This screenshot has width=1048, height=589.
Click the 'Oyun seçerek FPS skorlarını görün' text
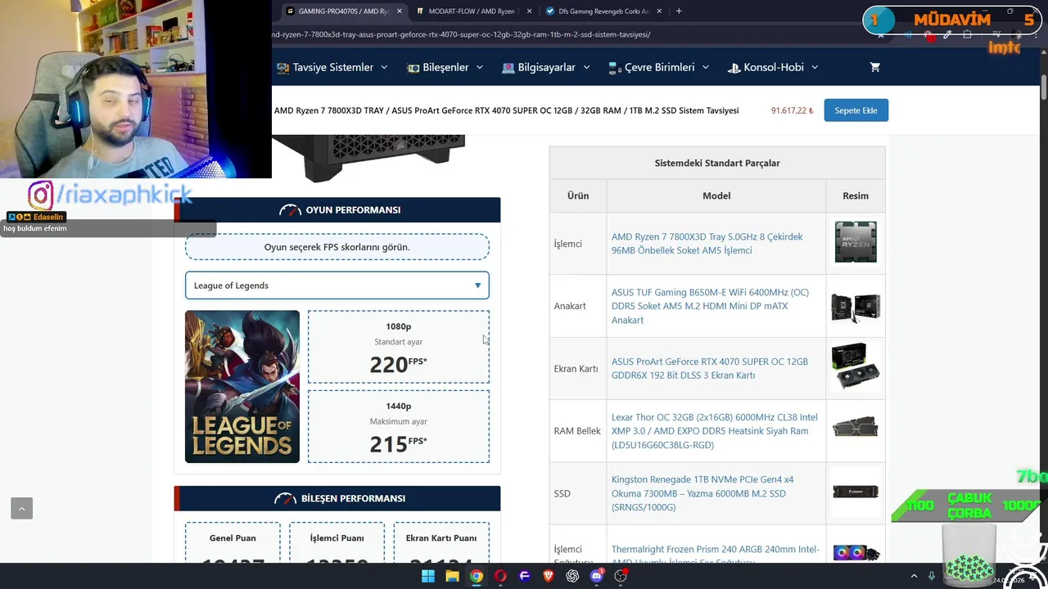tap(337, 247)
